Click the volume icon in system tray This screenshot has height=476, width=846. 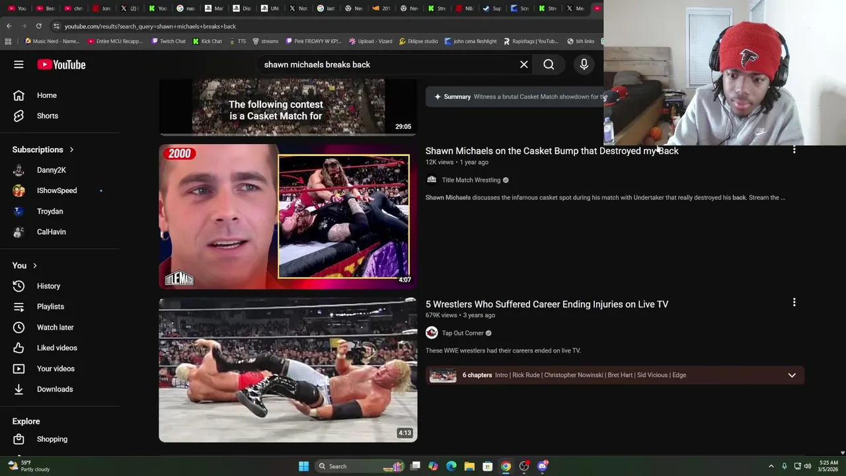tap(808, 466)
